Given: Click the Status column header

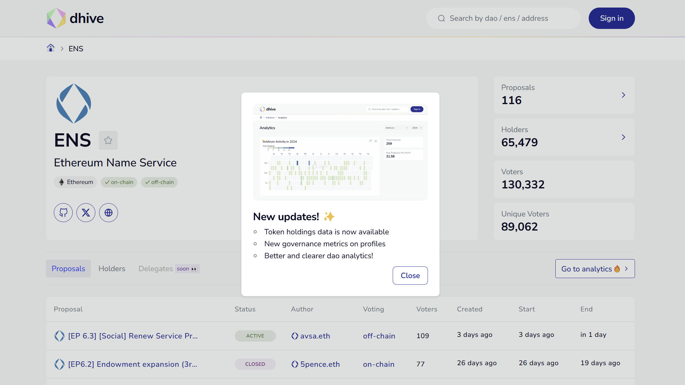Looking at the screenshot, I should (x=245, y=309).
